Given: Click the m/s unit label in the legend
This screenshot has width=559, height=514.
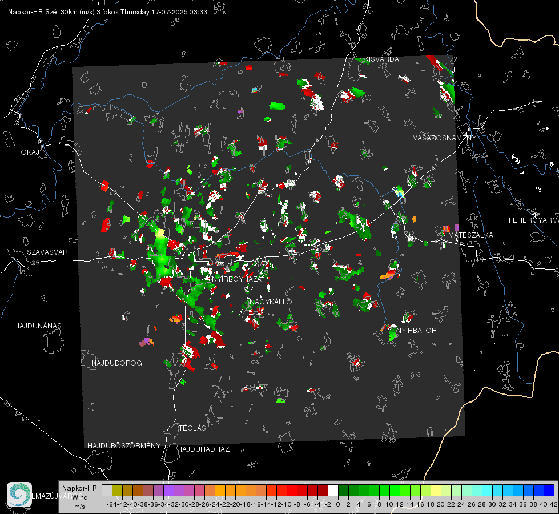Looking at the screenshot, I should point(79,507).
